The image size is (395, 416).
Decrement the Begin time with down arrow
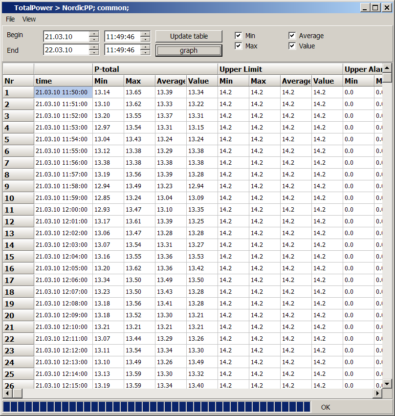145,39
